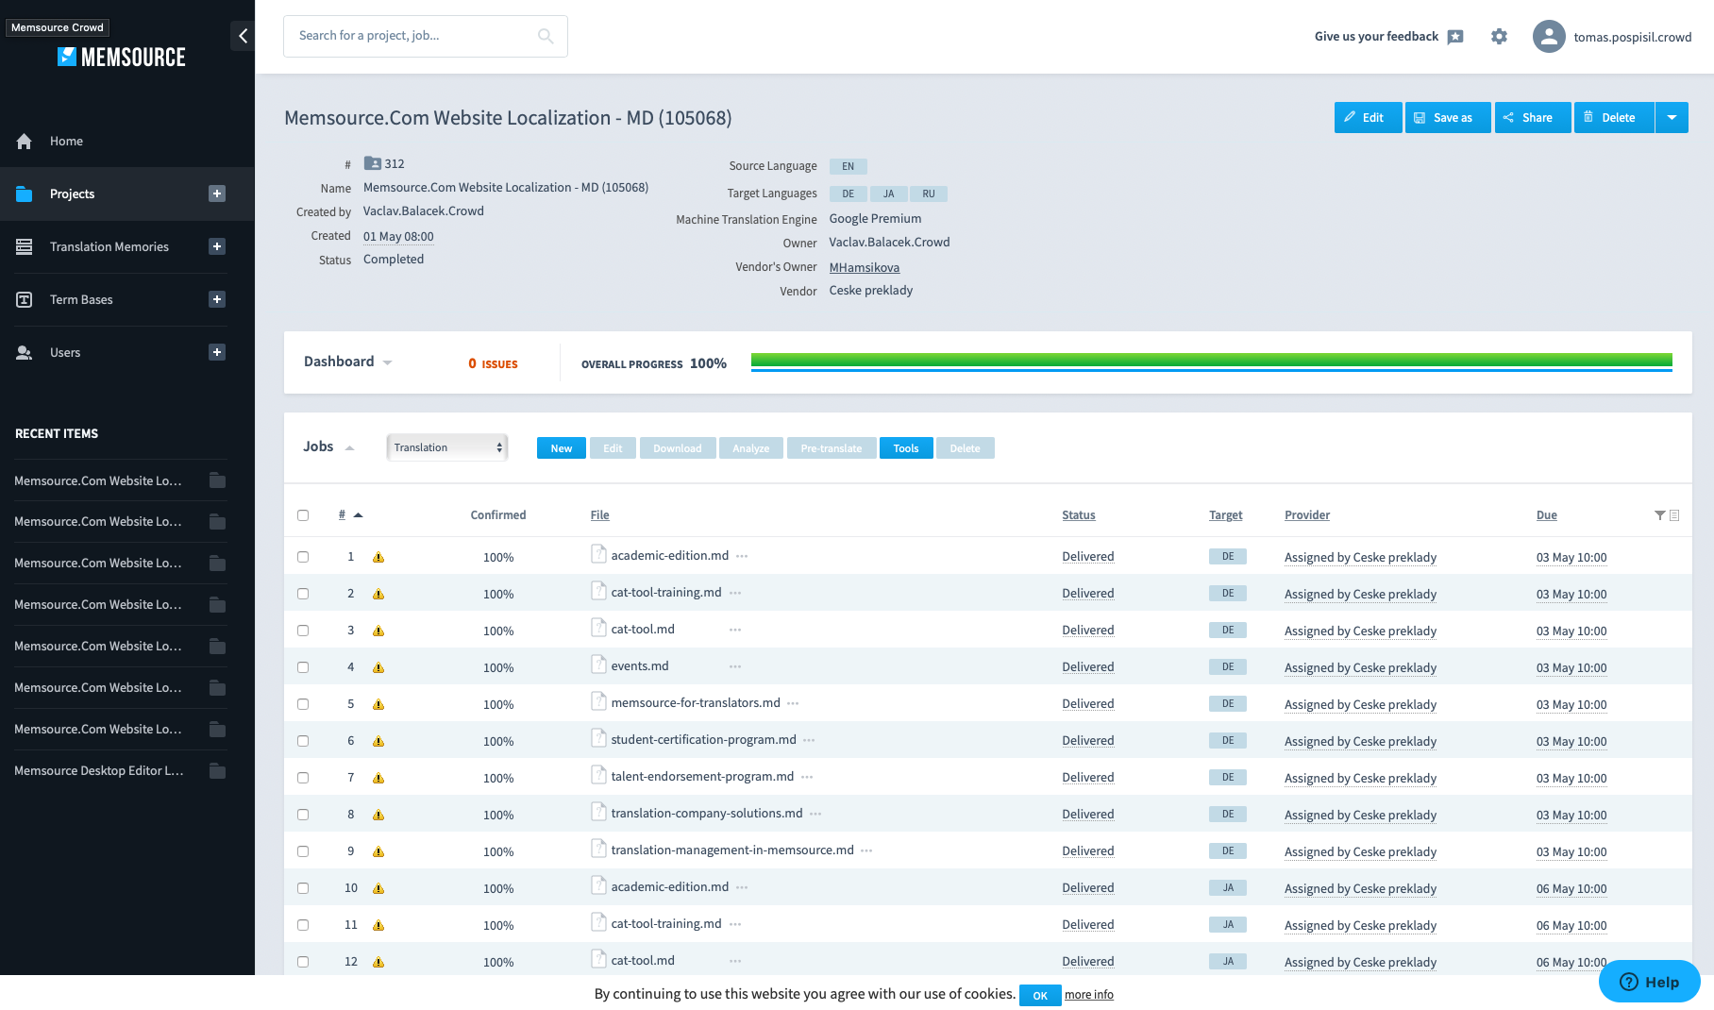1714x1010 pixels.
Task: Select the checkbox for job 1
Action: (303, 557)
